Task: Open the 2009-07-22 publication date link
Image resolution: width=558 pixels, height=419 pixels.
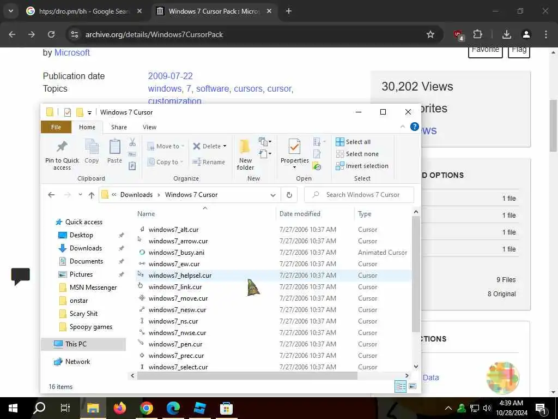Action: click(170, 76)
